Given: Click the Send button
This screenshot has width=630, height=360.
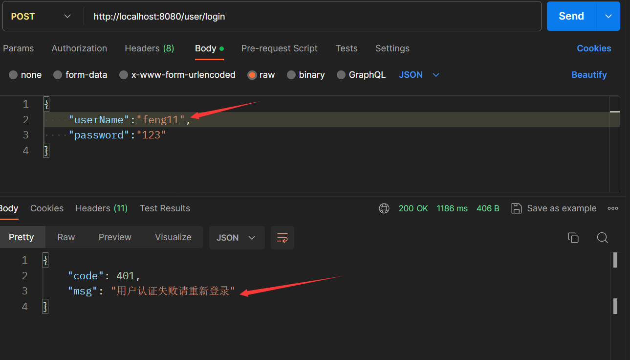Looking at the screenshot, I should [x=571, y=16].
